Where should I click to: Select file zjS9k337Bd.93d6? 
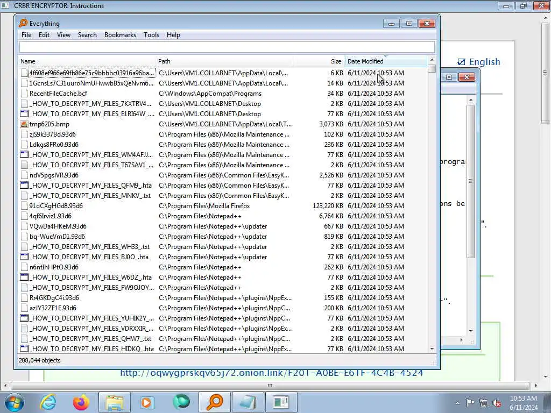[x=52, y=134]
